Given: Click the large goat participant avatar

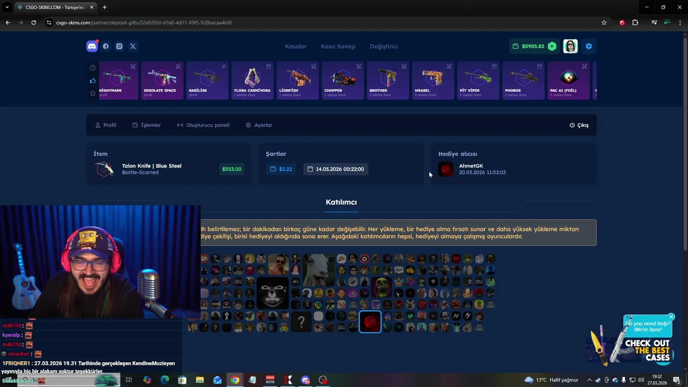Looking at the screenshot, I should coord(318,270).
